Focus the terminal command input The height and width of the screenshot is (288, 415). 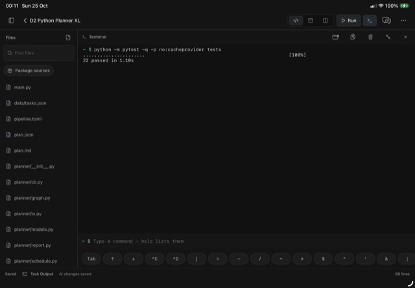pyautogui.click(x=246, y=241)
